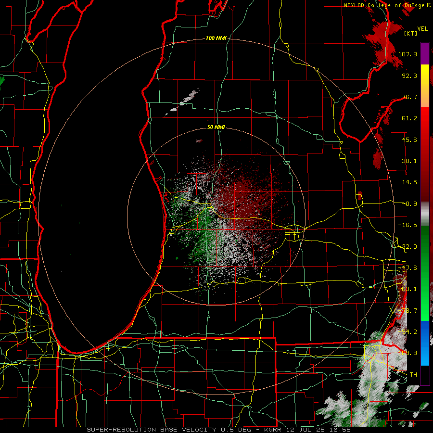Click the -16.5 value on velocity scale
Image resolution: width=433 pixels, height=433 pixels.
(408, 225)
